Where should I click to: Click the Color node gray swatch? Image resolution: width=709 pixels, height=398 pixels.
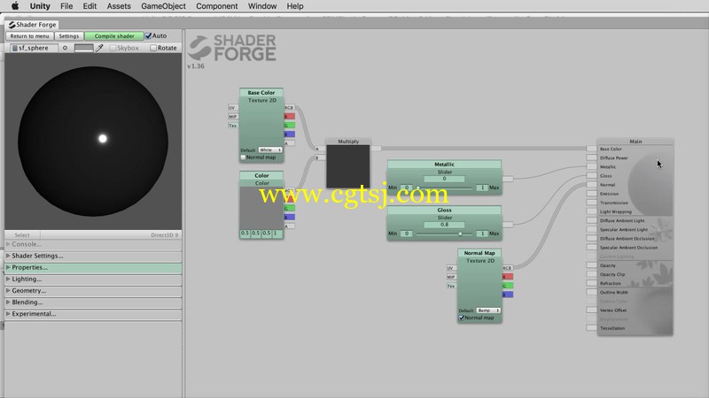(261, 208)
